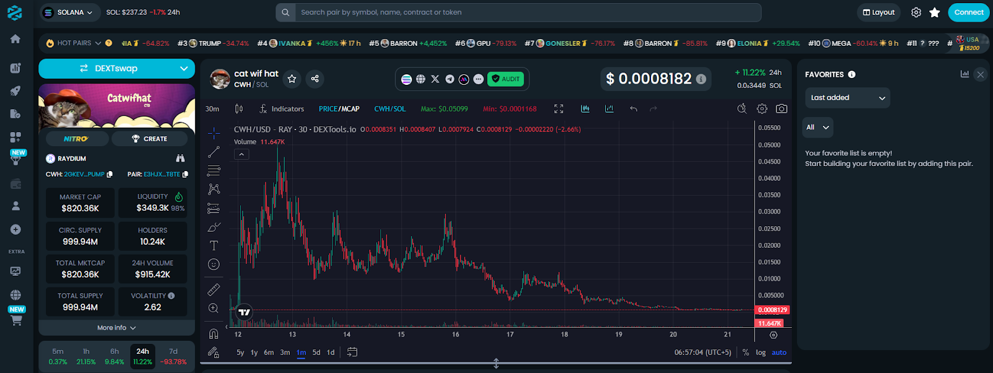Take a chart snapshot with camera icon

(781, 109)
